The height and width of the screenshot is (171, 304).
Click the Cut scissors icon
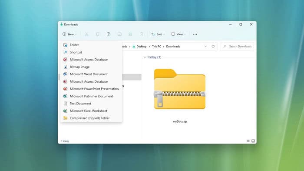pos(86,34)
